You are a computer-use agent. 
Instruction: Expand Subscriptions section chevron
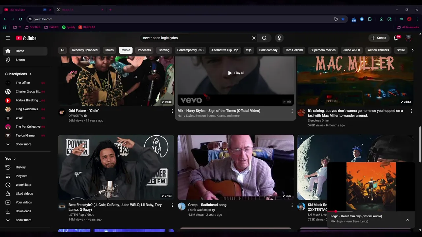[31, 74]
